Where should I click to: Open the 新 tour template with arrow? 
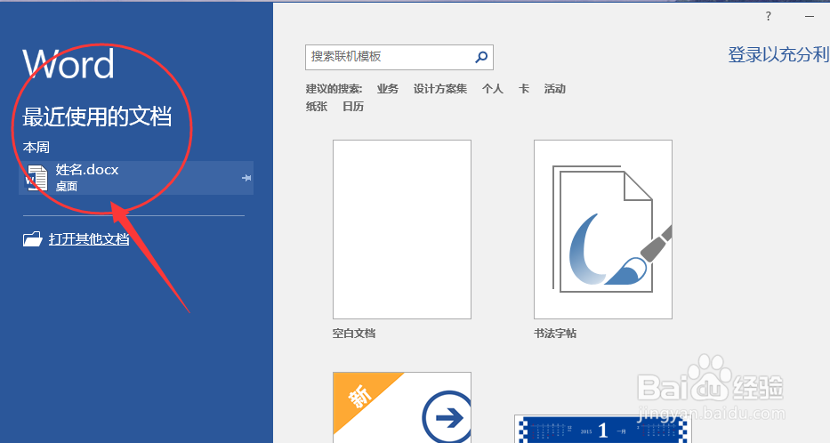(x=402, y=407)
